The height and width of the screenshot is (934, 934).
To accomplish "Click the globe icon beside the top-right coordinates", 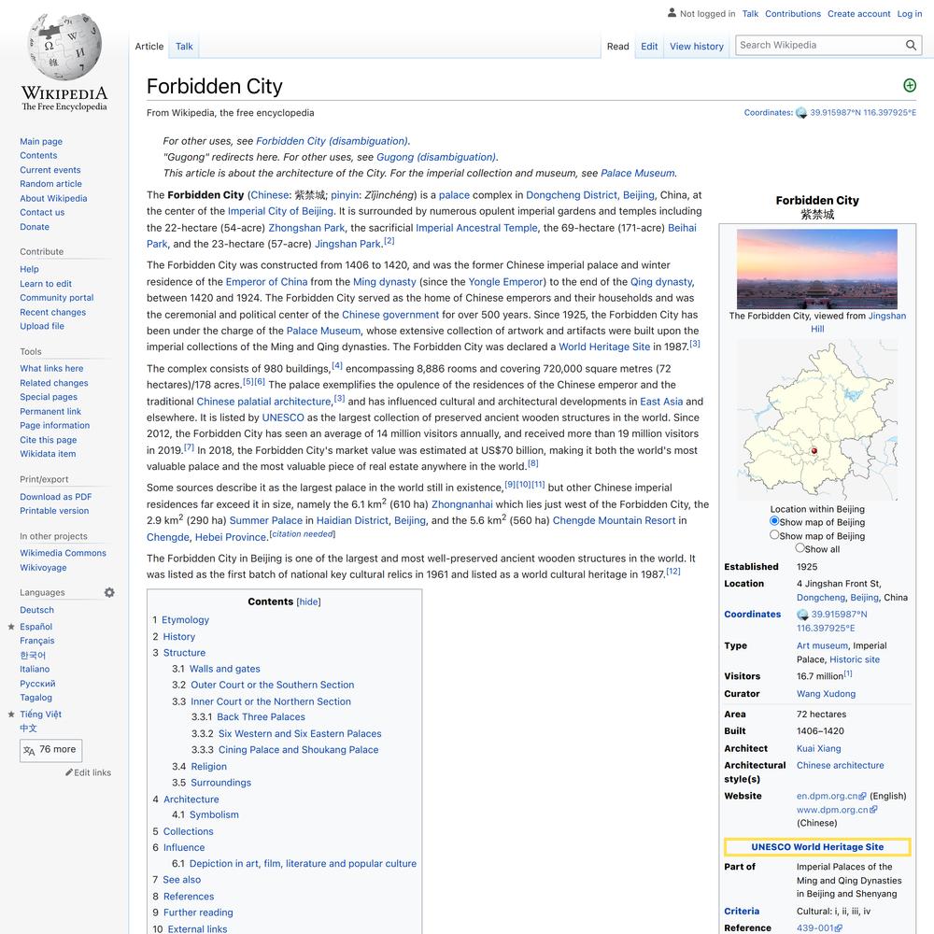I will [801, 113].
